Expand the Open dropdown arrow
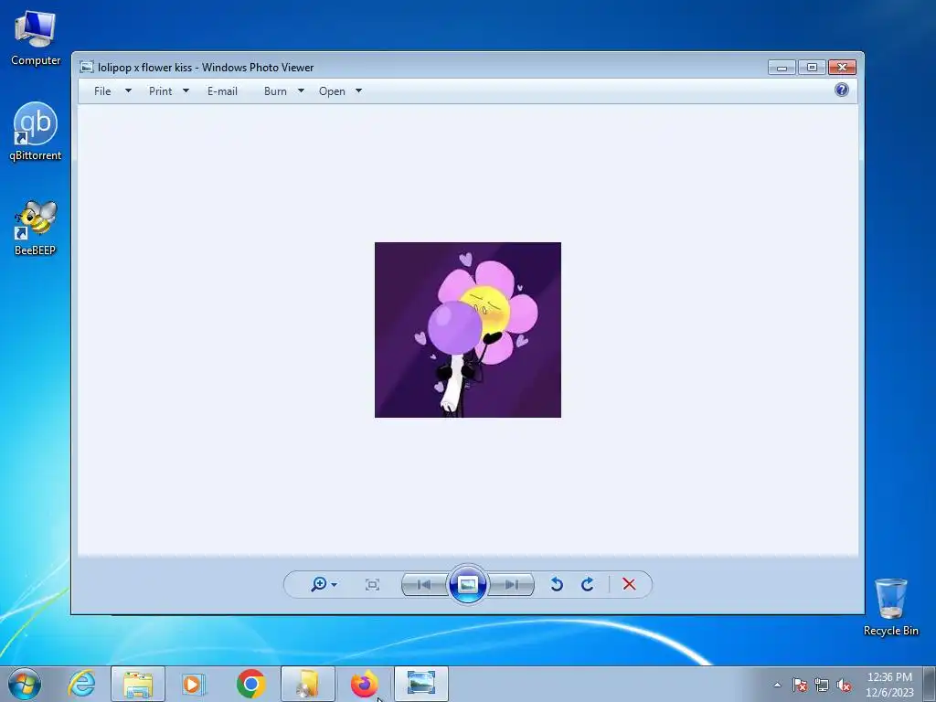The height and width of the screenshot is (702, 936). click(358, 91)
